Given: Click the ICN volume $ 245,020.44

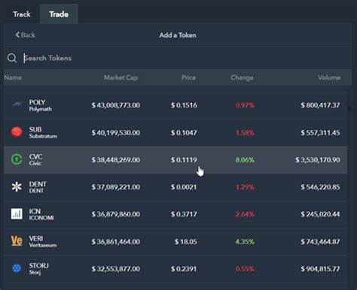Looking at the screenshot, I should point(321,214).
